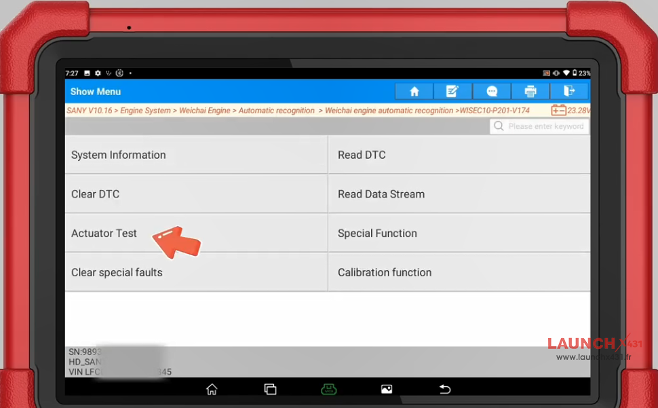Viewport: 658px width, 408px height.
Task: Click Weichai Engine in the breadcrumb path
Action: 204,110
